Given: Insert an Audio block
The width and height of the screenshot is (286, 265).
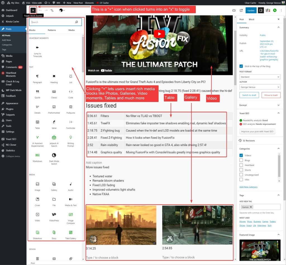Looking at the screenshot, I should tap(71, 187).
